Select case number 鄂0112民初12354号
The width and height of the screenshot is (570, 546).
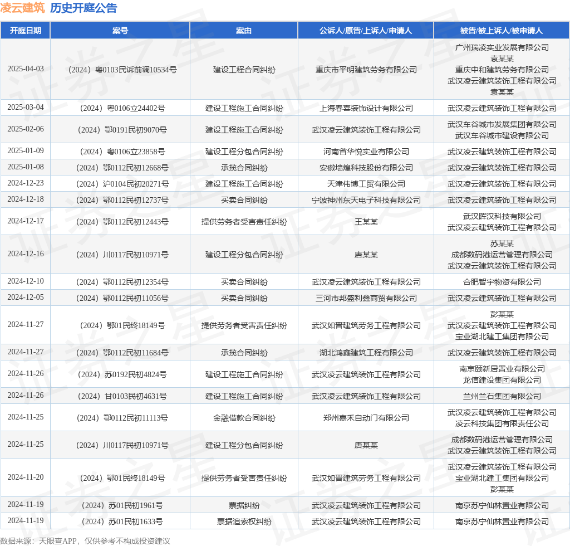point(122,282)
